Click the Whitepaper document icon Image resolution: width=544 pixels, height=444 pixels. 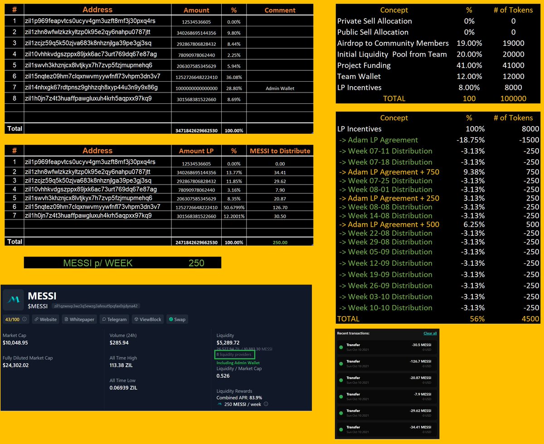pyautogui.click(x=66, y=319)
